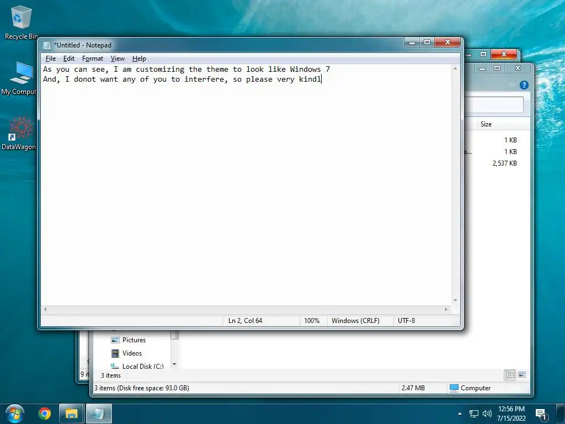Click the Disk free space status text
The width and height of the screenshot is (565, 424).
[142, 388]
